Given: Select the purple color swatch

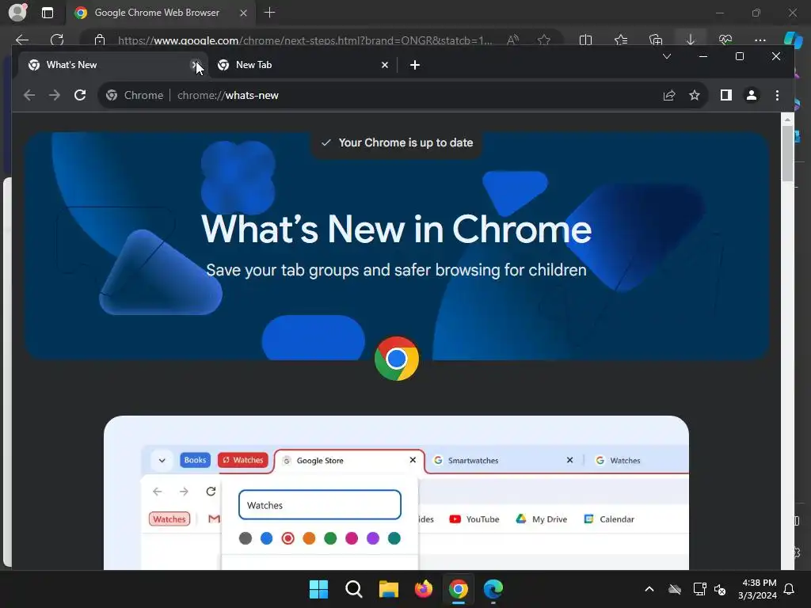Looking at the screenshot, I should 372,538.
